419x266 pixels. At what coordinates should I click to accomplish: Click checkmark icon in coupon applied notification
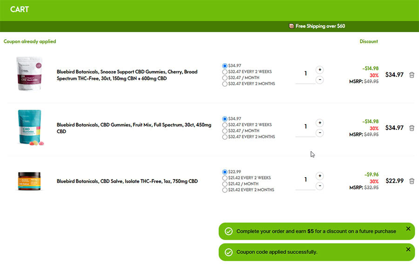pos(229,252)
